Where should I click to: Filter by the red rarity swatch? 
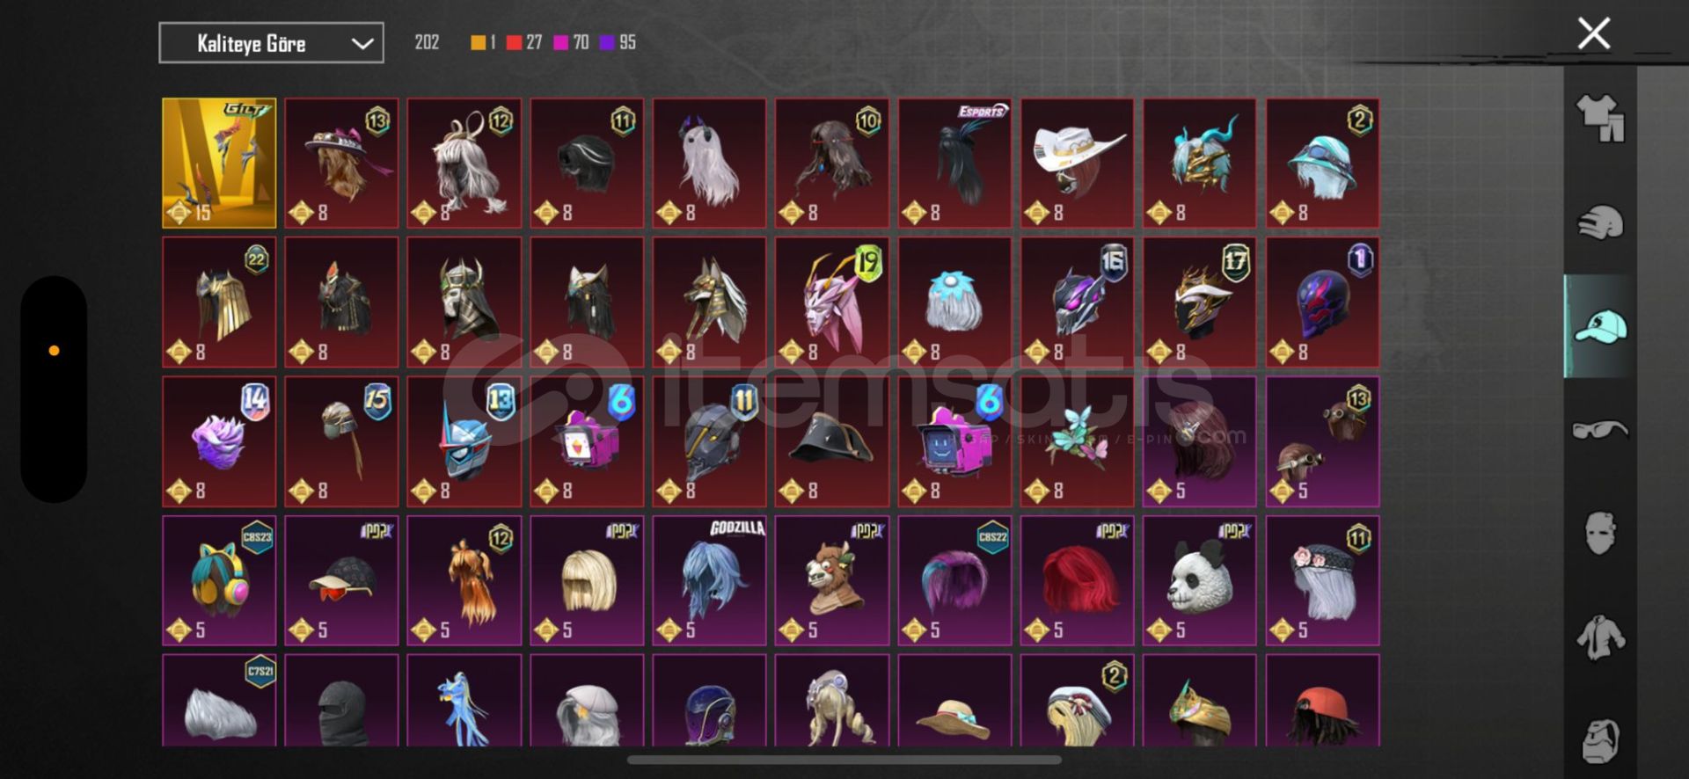(515, 42)
